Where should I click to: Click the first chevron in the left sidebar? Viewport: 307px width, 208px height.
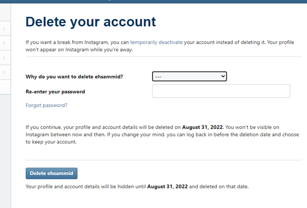pos(3,29)
